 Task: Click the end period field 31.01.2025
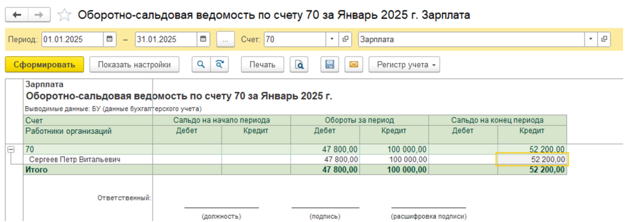point(166,39)
